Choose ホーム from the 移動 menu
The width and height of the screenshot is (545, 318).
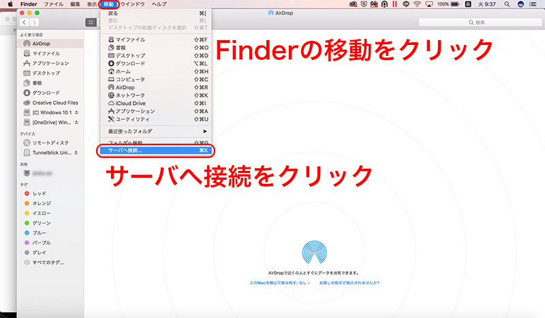(156, 71)
